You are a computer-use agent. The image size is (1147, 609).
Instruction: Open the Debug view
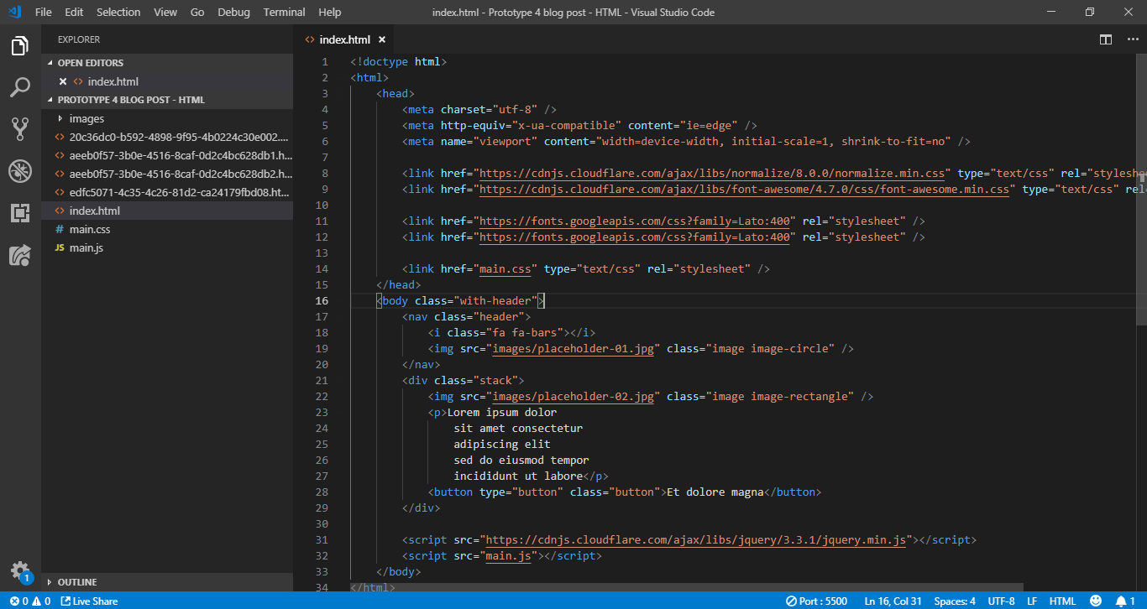[20, 170]
